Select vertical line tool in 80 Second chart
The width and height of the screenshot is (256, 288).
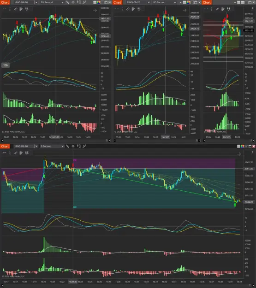pos(122,9)
